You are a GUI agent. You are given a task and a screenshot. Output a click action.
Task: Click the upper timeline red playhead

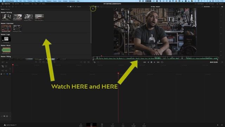[13, 65]
